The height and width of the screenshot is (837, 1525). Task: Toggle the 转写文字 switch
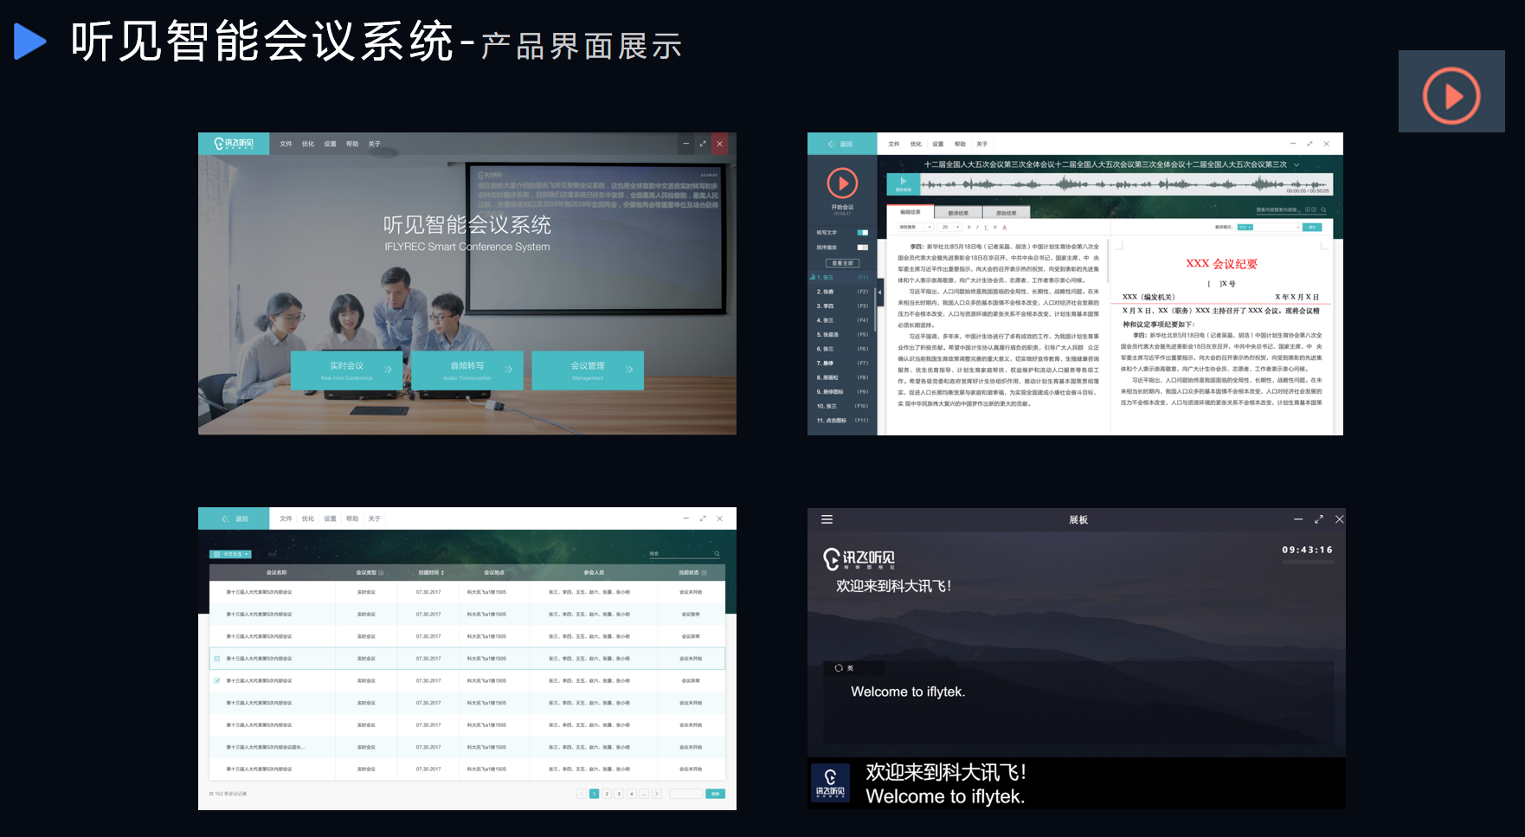[x=862, y=232]
